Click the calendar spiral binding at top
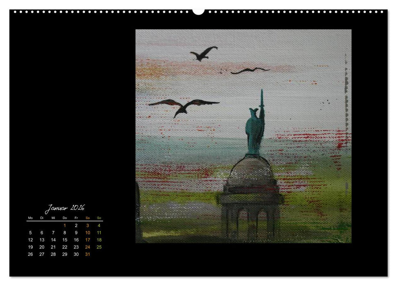Screen dimensions: 397x286 pyautogui.click(x=198, y=11)
